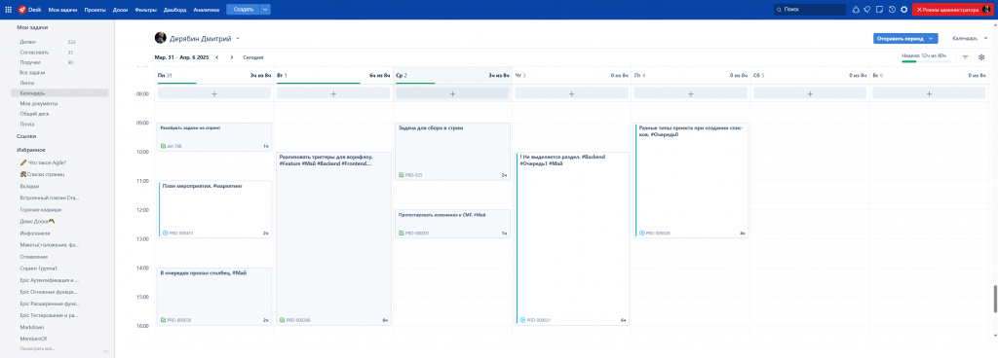Click Отправить период button

901,39
